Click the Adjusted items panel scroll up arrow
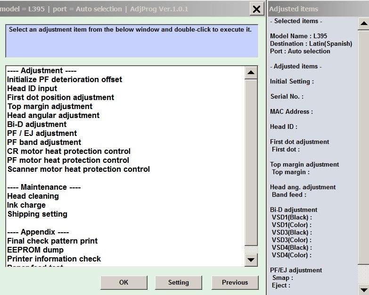The height and width of the screenshot is (295, 369). click(364, 23)
